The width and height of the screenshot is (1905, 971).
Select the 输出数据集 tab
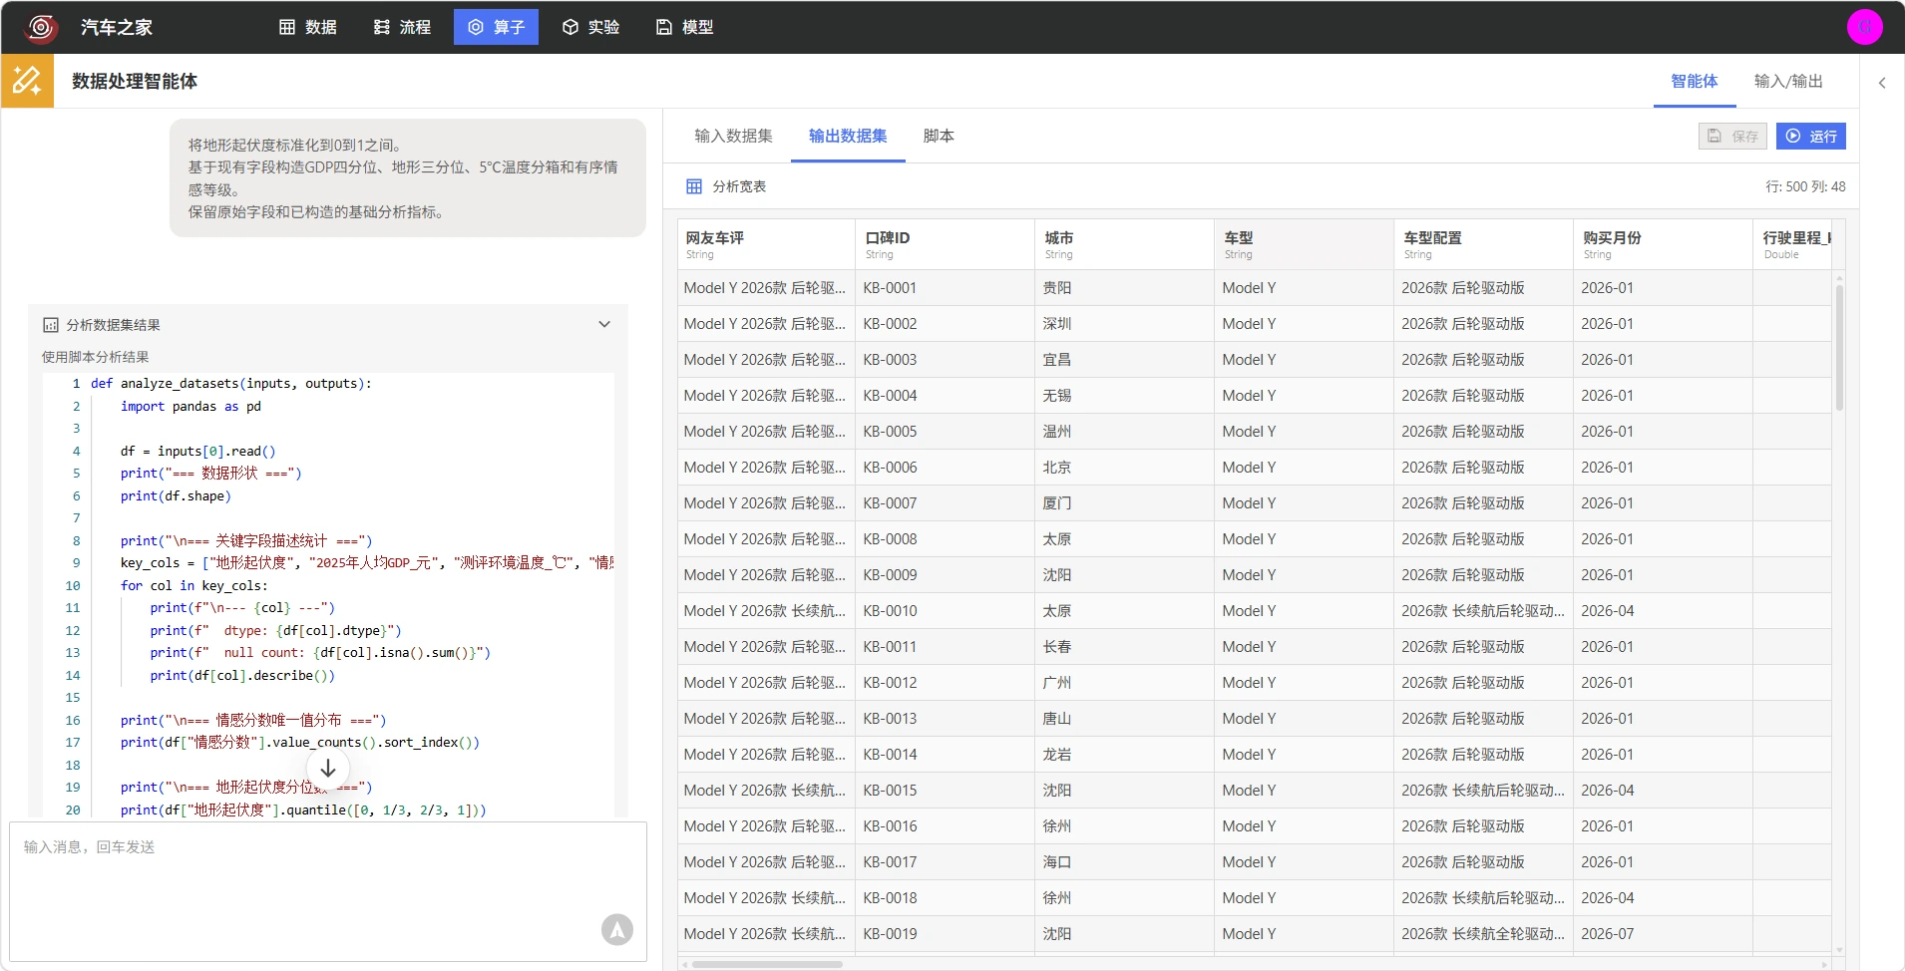coord(848,136)
